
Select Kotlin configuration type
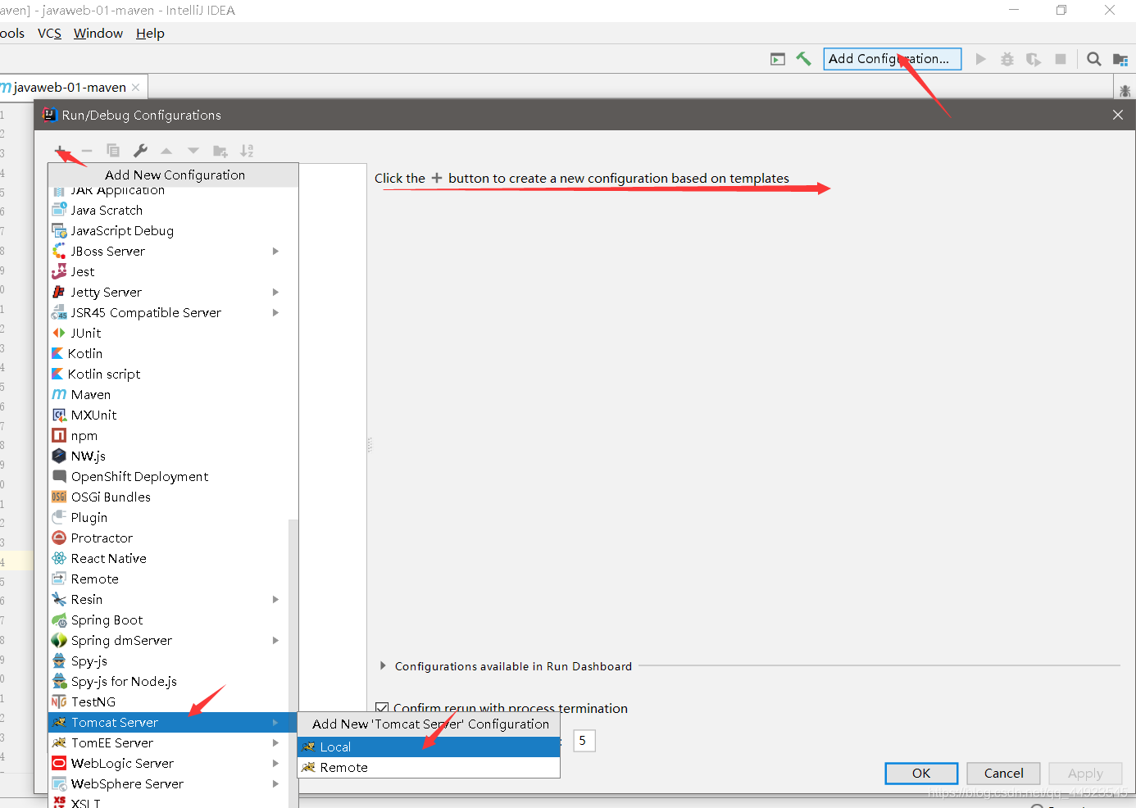pos(173,353)
